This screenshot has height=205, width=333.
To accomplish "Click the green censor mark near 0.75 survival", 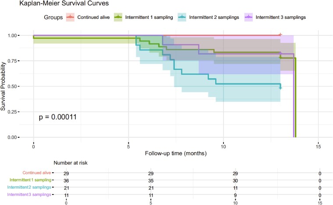I will 280,57.
